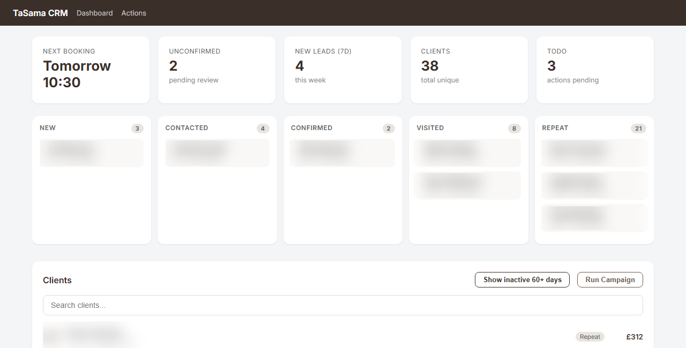The height and width of the screenshot is (348, 686).
Task: Open the Dashboard menu item
Action: click(x=94, y=13)
